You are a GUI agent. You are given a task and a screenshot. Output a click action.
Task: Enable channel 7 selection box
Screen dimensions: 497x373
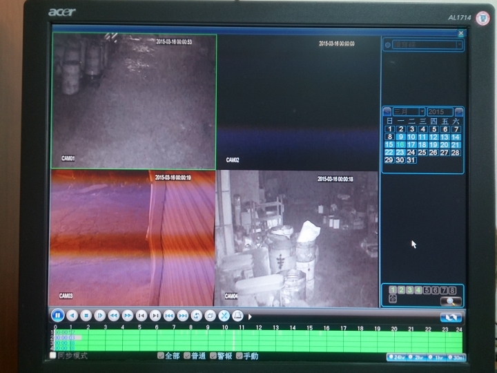click(444, 290)
